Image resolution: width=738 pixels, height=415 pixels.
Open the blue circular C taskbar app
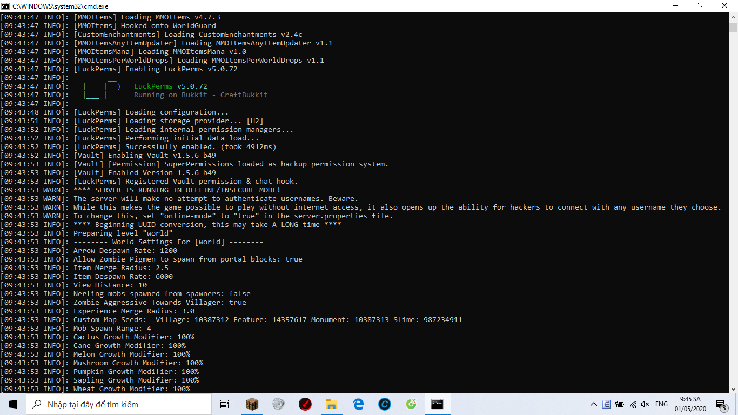[385, 404]
